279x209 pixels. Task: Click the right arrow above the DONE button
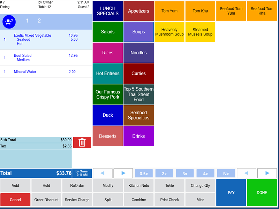click(267, 173)
